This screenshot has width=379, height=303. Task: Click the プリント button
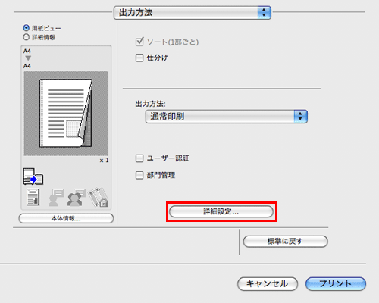tap(336, 283)
